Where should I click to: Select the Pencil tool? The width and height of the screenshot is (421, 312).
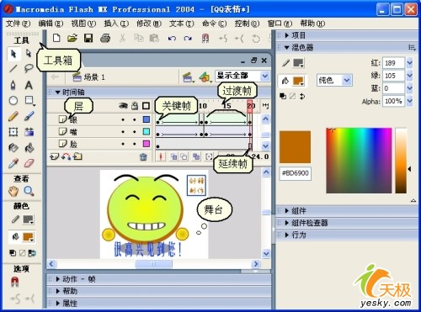click(13, 116)
